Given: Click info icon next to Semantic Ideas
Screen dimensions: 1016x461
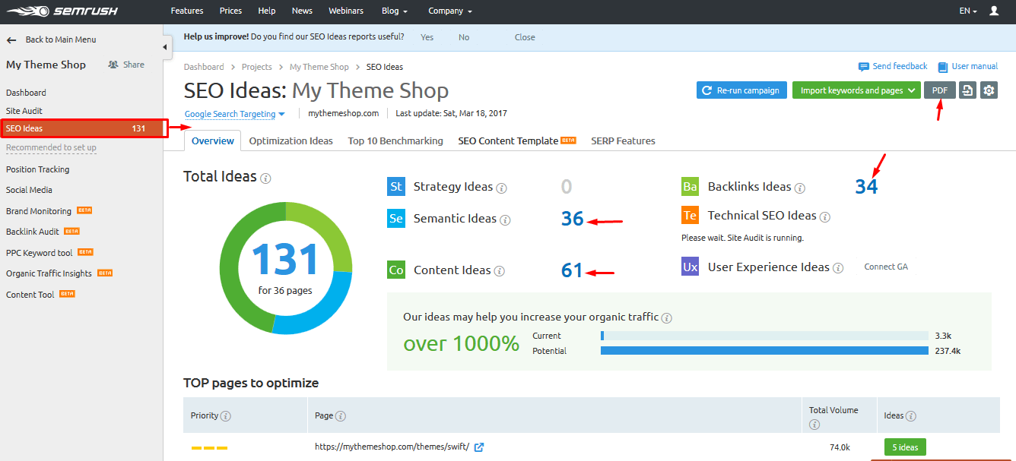Looking at the screenshot, I should 506,220.
